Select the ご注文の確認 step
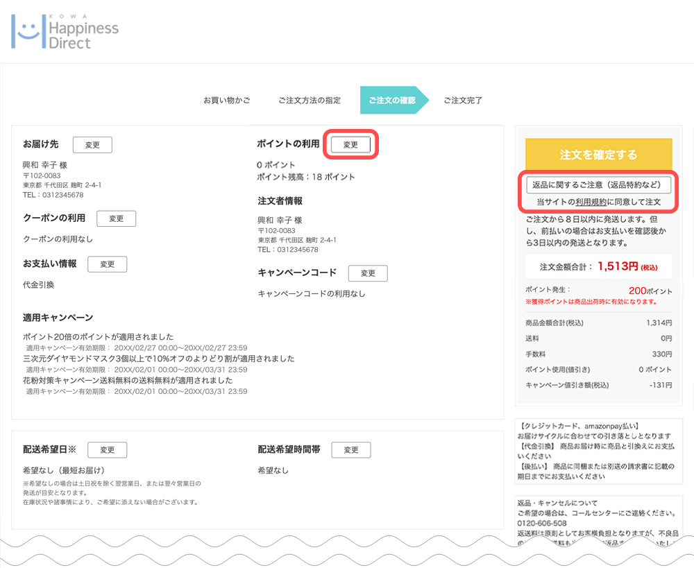The image size is (694, 568). [391, 101]
